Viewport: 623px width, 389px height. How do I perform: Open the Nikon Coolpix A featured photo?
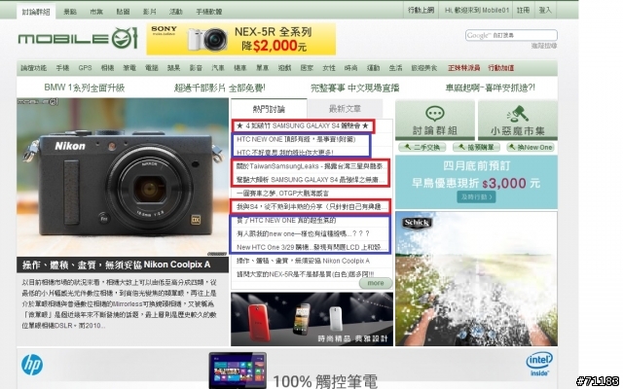click(x=123, y=177)
